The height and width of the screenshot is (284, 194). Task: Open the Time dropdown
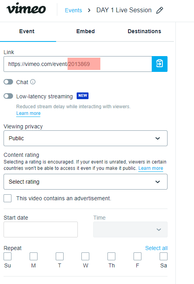point(130,229)
